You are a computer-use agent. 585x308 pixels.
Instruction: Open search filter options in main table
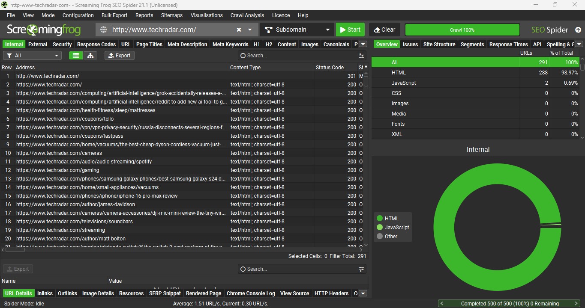pos(361,56)
